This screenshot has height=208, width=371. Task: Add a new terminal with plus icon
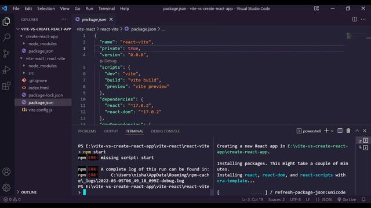click(x=326, y=131)
